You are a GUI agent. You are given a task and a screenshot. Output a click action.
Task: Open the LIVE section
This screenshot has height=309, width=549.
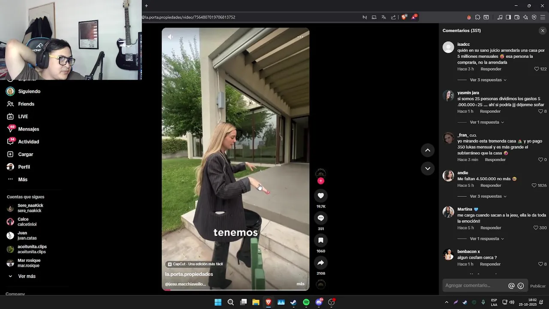click(23, 117)
